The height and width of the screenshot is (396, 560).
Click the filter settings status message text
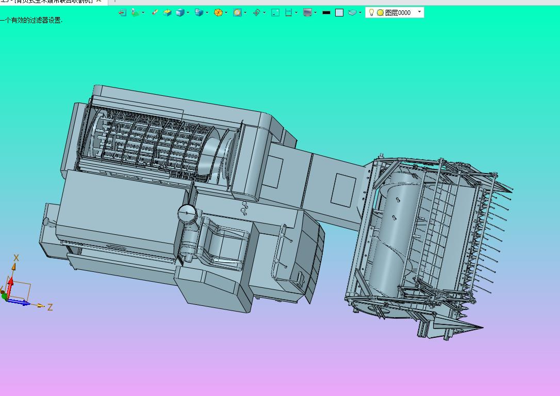[x=31, y=20]
